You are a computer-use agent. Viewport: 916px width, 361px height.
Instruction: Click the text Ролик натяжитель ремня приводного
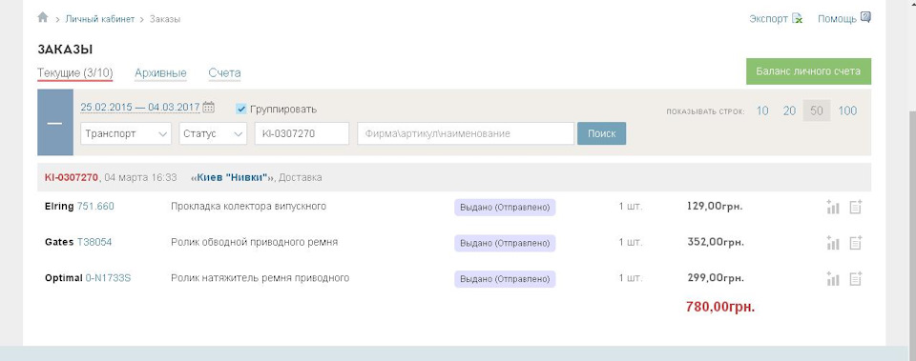[x=260, y=278]
